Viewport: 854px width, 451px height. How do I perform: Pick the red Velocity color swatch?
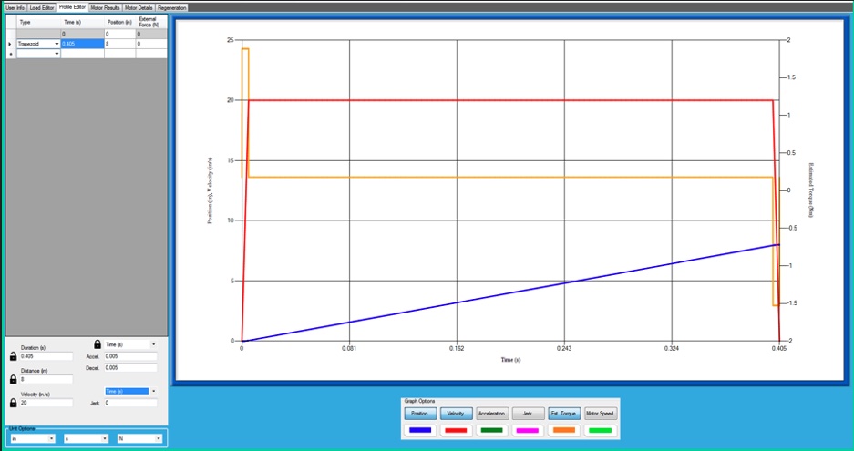(x=456, y=430)
